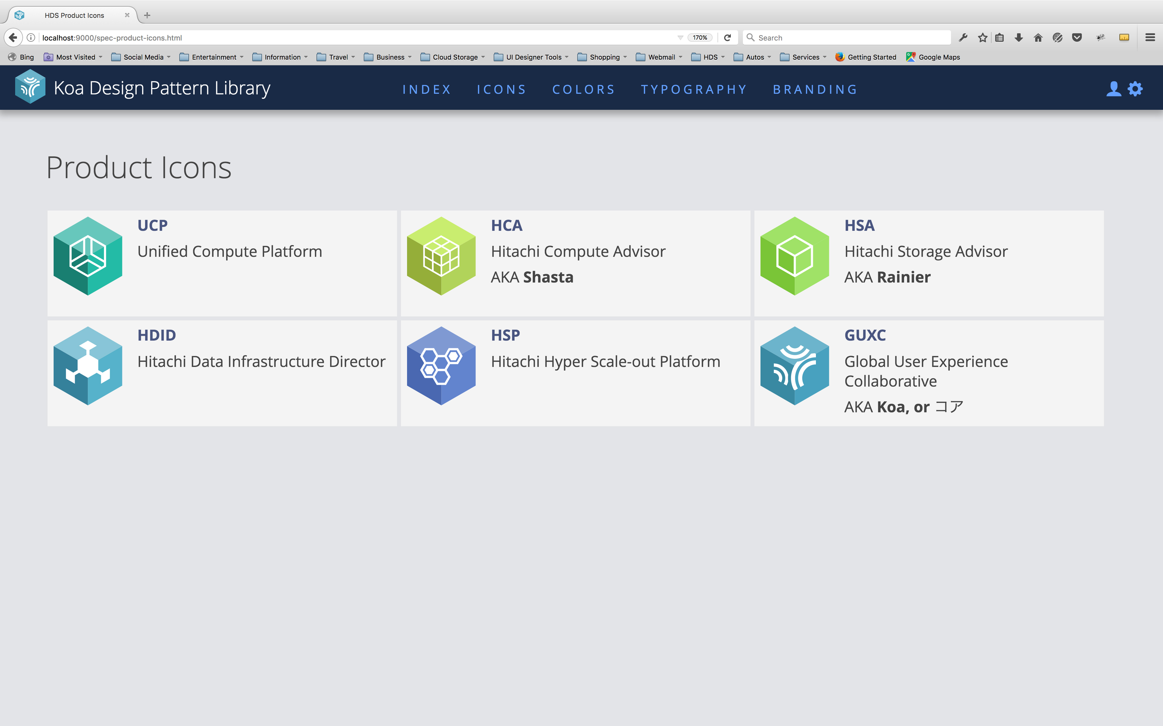
Task: Go back with the browser back arrow
Action: [13, 38]
